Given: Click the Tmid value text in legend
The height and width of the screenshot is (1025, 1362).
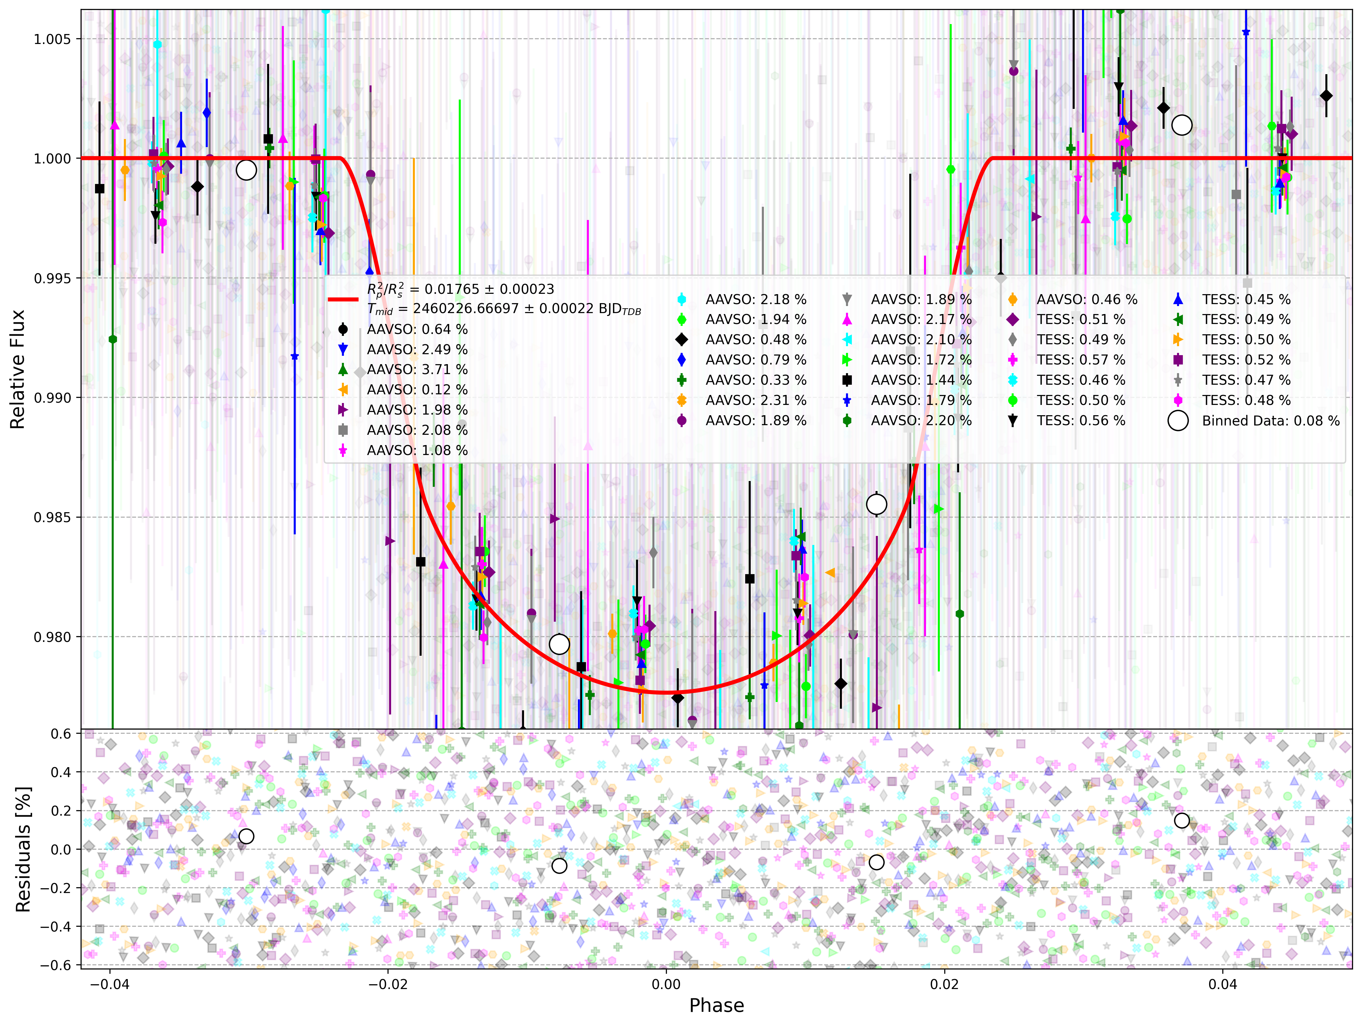Looking at the screenshot, I should [x=504, y=309].
